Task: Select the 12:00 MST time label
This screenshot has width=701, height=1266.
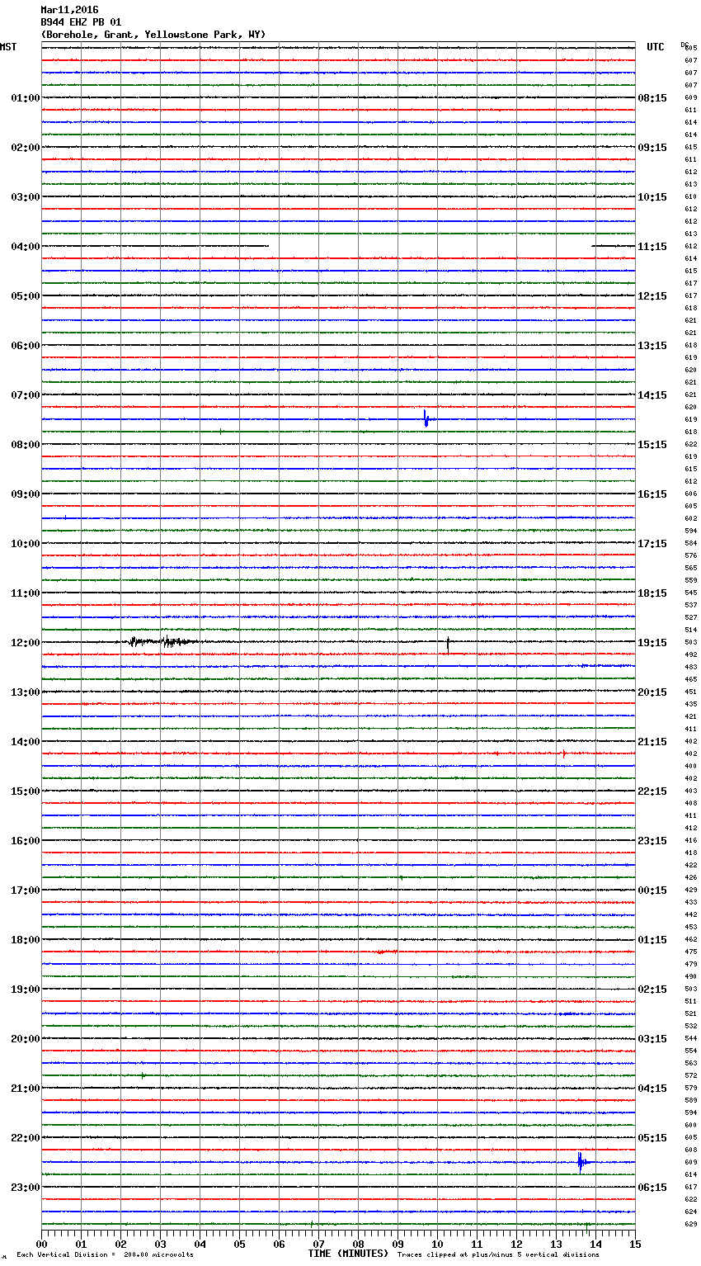Action: tap(26, 643)
